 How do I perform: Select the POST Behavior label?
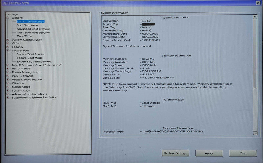tap(22, 76)
